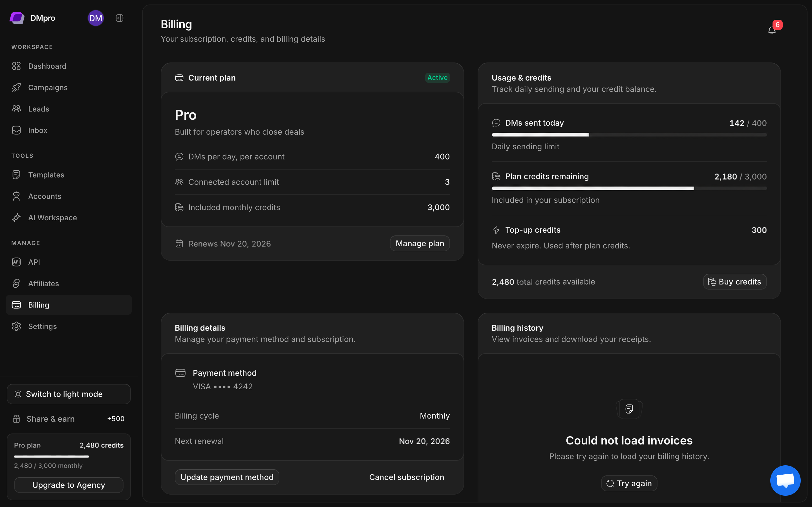The height and width of the screenshot is (507, 812).
Task: Open Share & earn +500 link
Action: [69, 419]
